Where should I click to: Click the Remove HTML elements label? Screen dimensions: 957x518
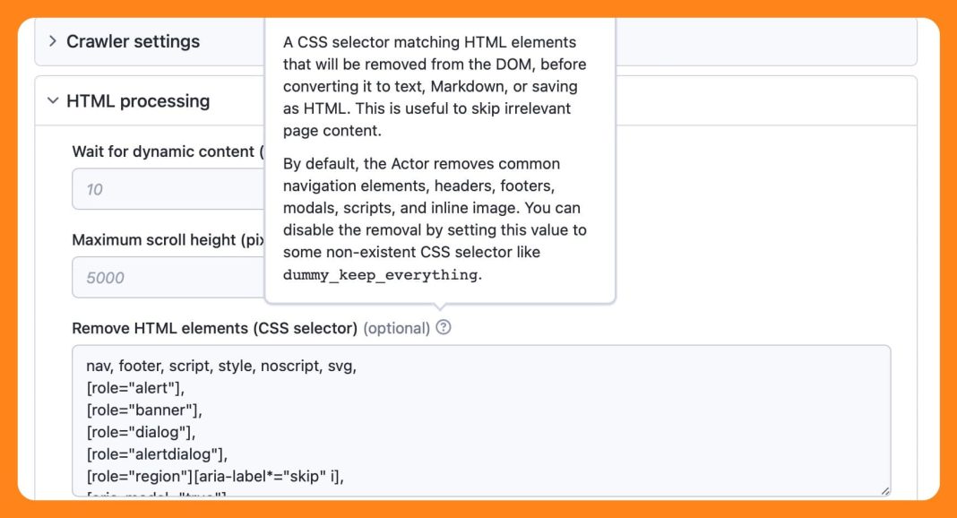pos(214,328)
